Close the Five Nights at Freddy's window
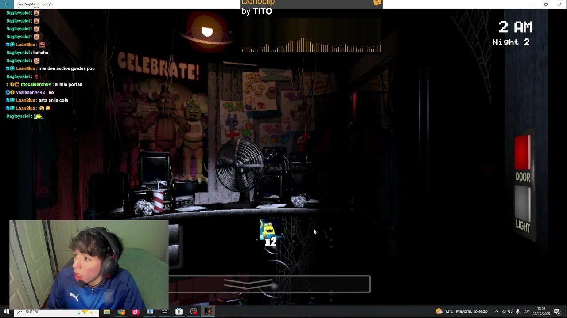The image size is (567, 318). click(x=559, y=4)
